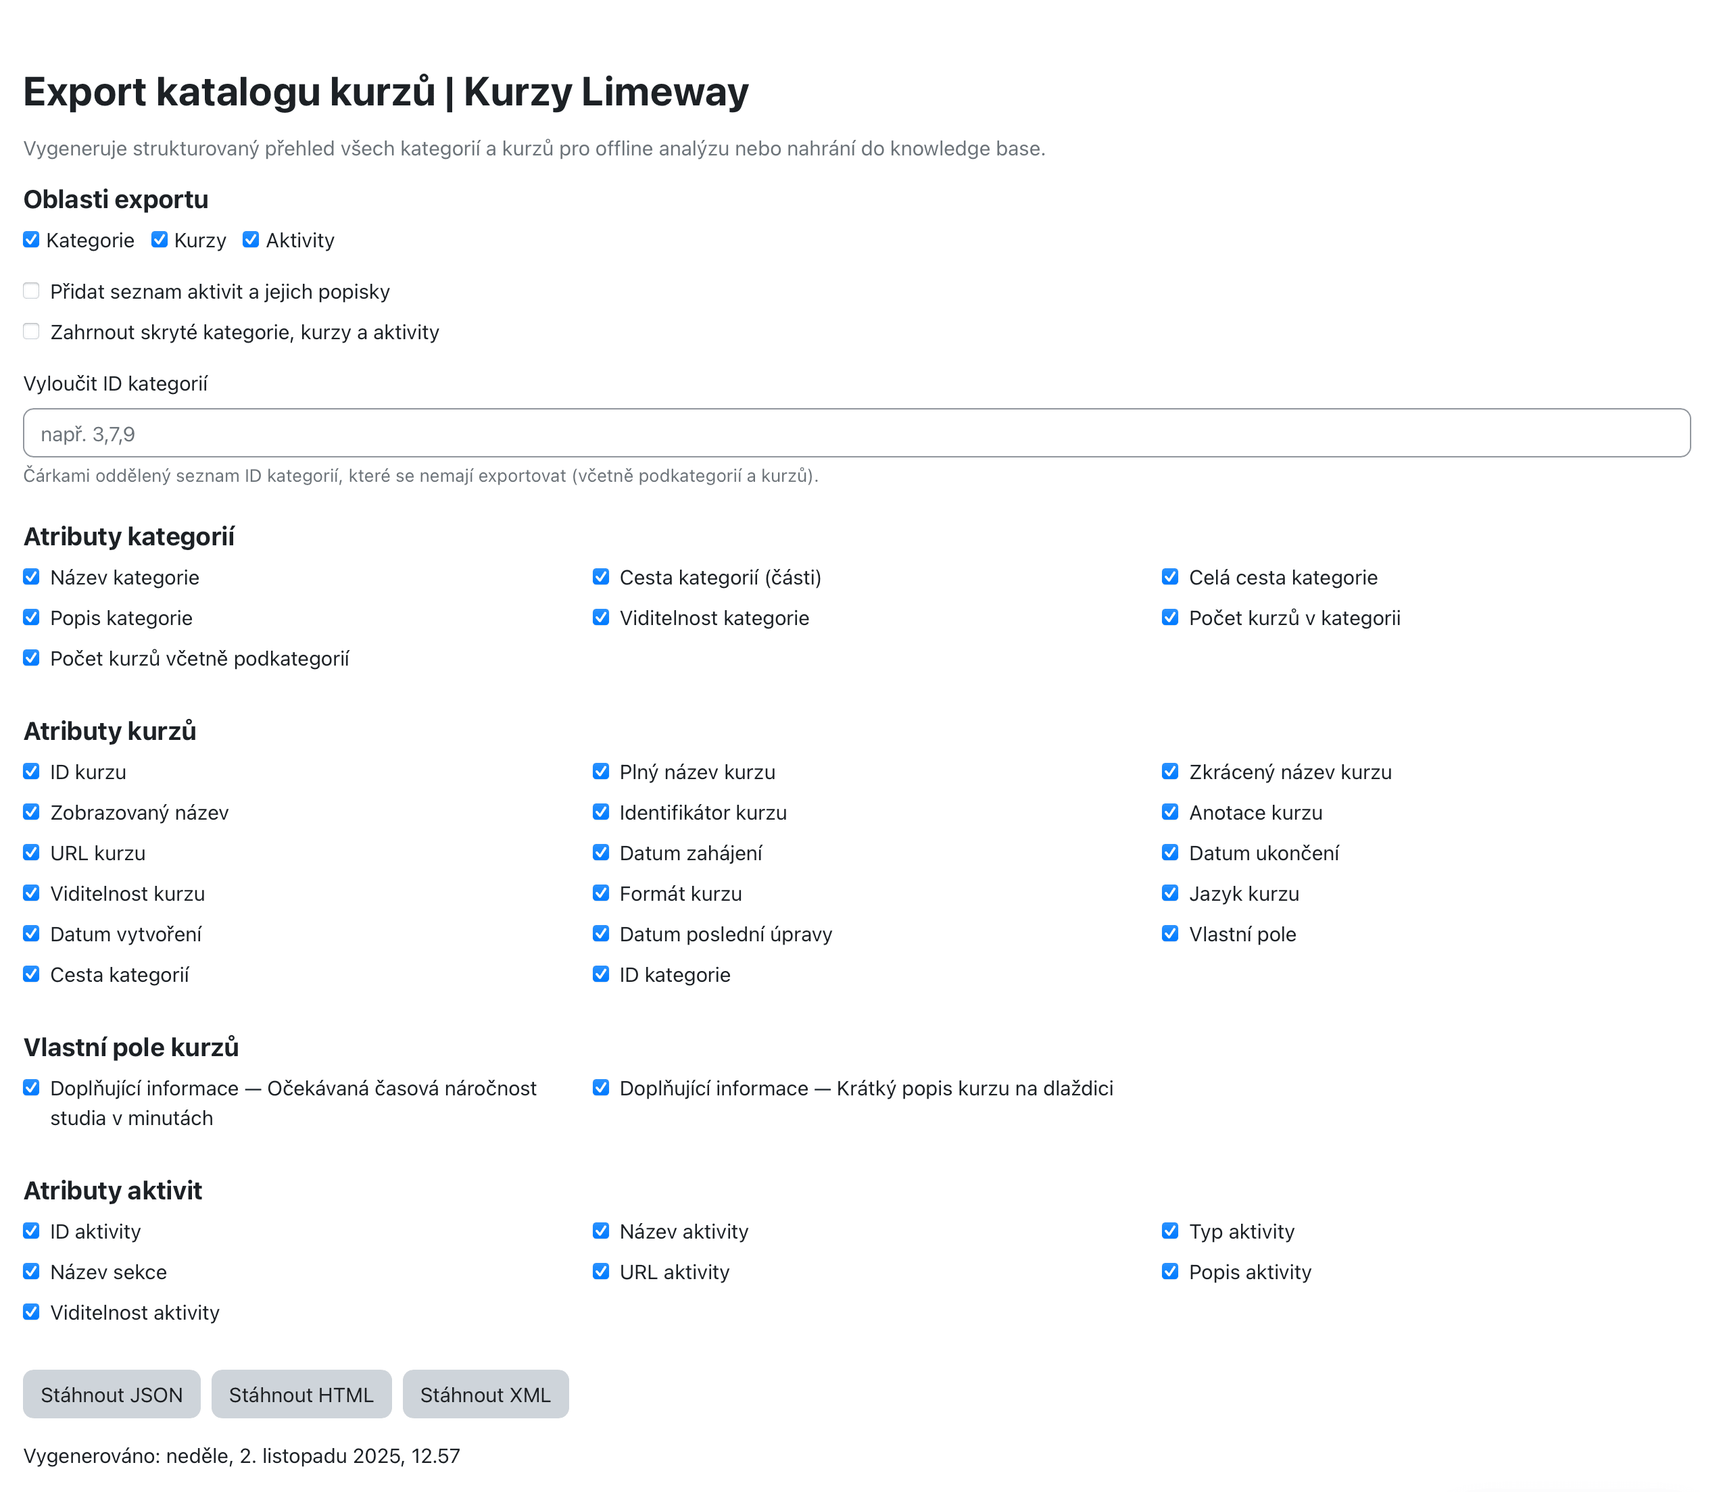Image resolution: width=1721 pixels, height=1492 pixels.
Task: Uncheck Počet kurzů včetně podkategorií
Action: [x=31, y=659]
